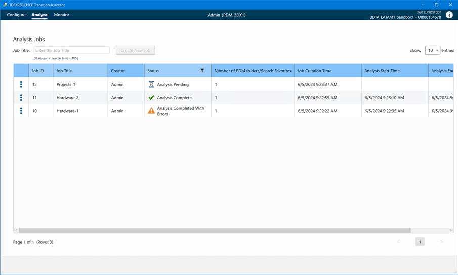Image resolution: width=458 pixels, height=275 pixels.
Task: Click start time 6/5/2024 9:22:35 AM
Action: coord(385,111)
